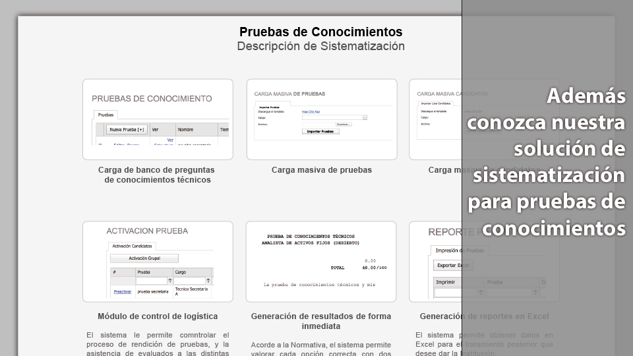
Task: Click the Además conozca nuestra solución banner text
Action: (x=547, y=162)
